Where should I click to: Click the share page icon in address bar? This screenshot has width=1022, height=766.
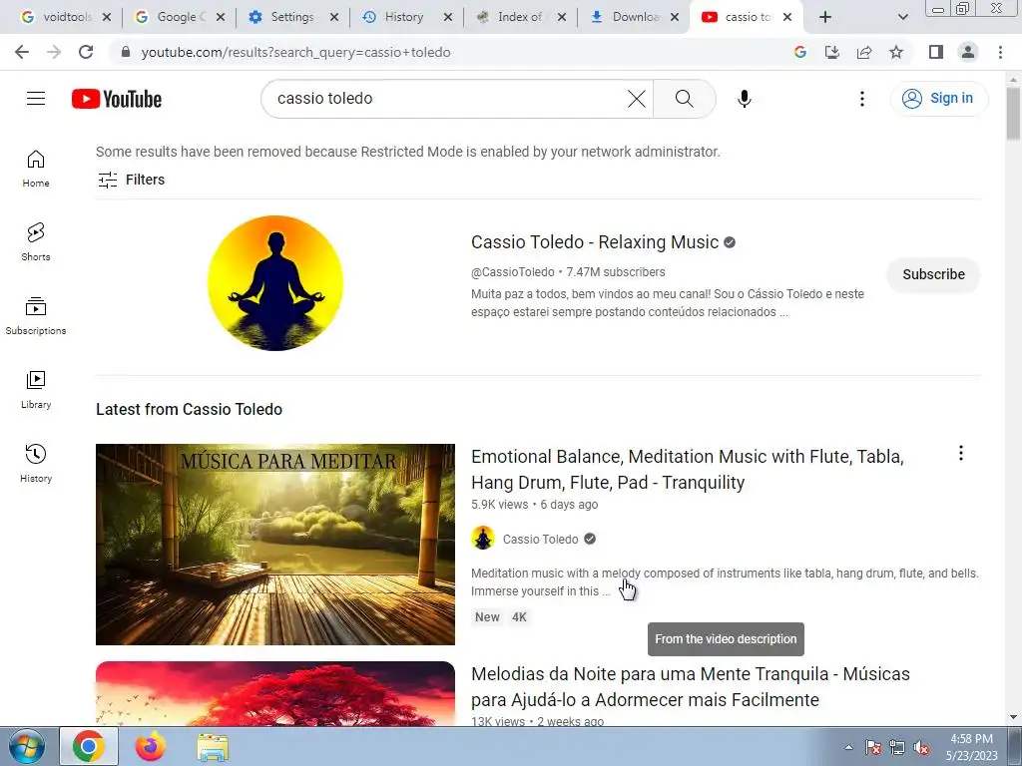[864, 52]
